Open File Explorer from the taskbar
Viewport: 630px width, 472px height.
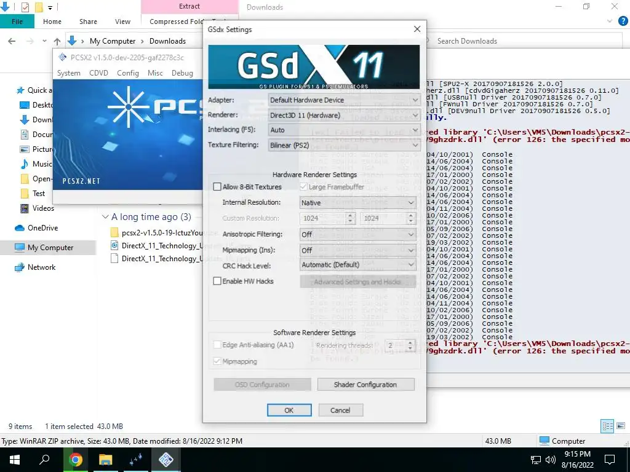[x=105, y=460]
